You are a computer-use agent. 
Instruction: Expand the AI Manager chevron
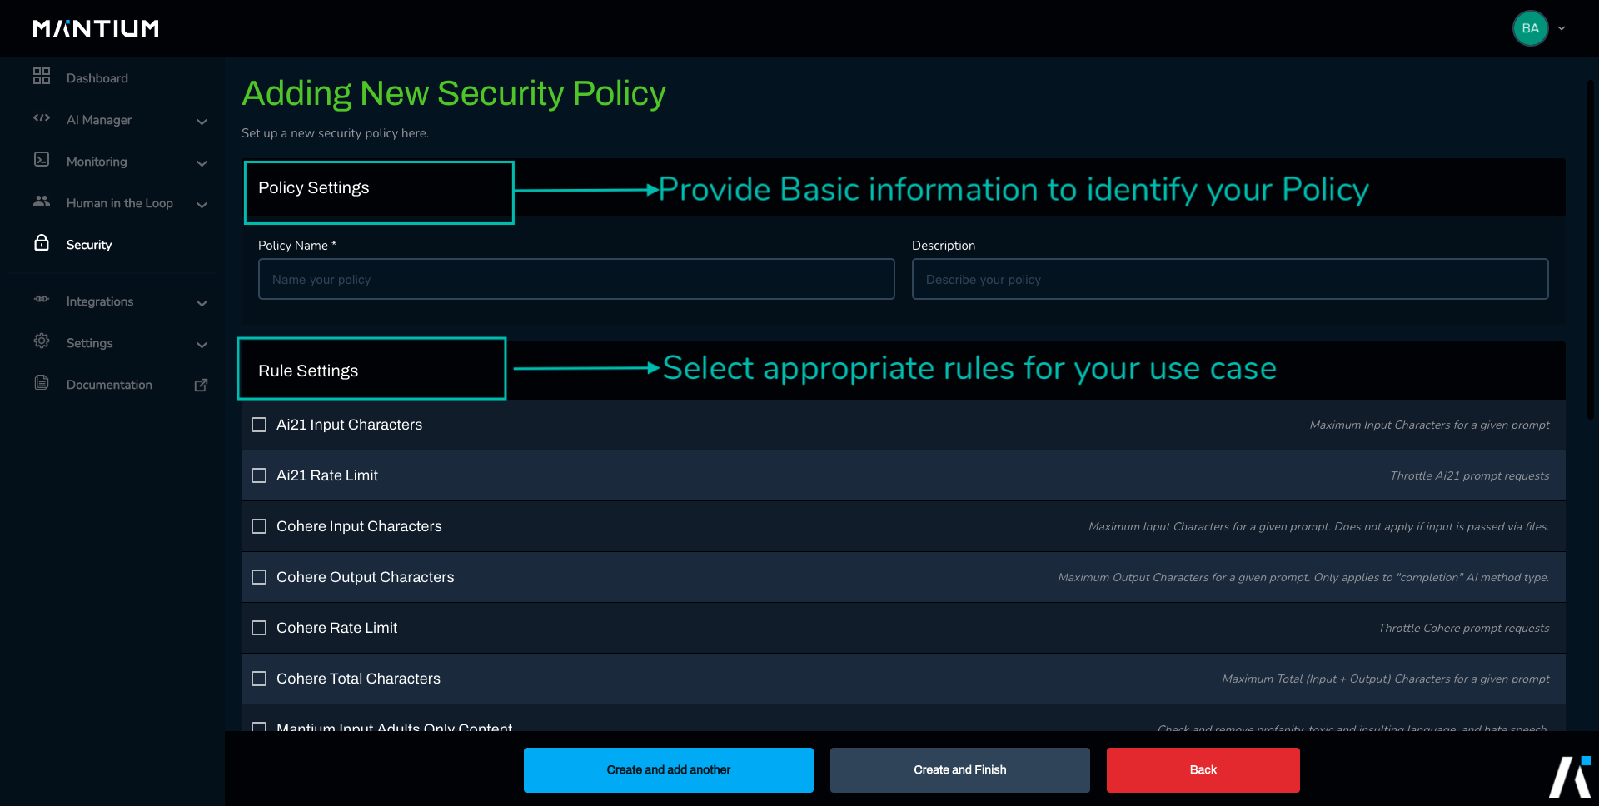(202, 122)
